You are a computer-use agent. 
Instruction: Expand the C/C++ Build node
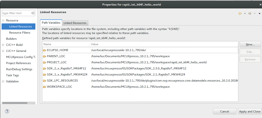tap(3, 45)
